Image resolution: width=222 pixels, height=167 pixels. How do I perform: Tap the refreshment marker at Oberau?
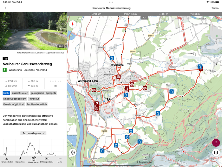click(102, 150)
